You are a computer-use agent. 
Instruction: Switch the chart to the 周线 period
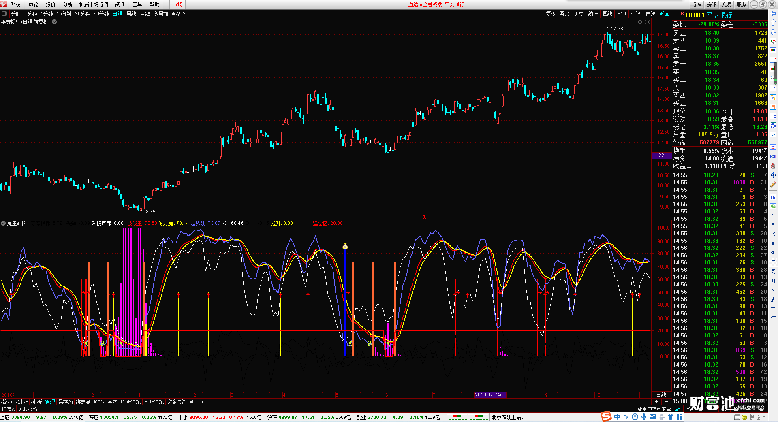pyautogui.click(x=131, y=14)
